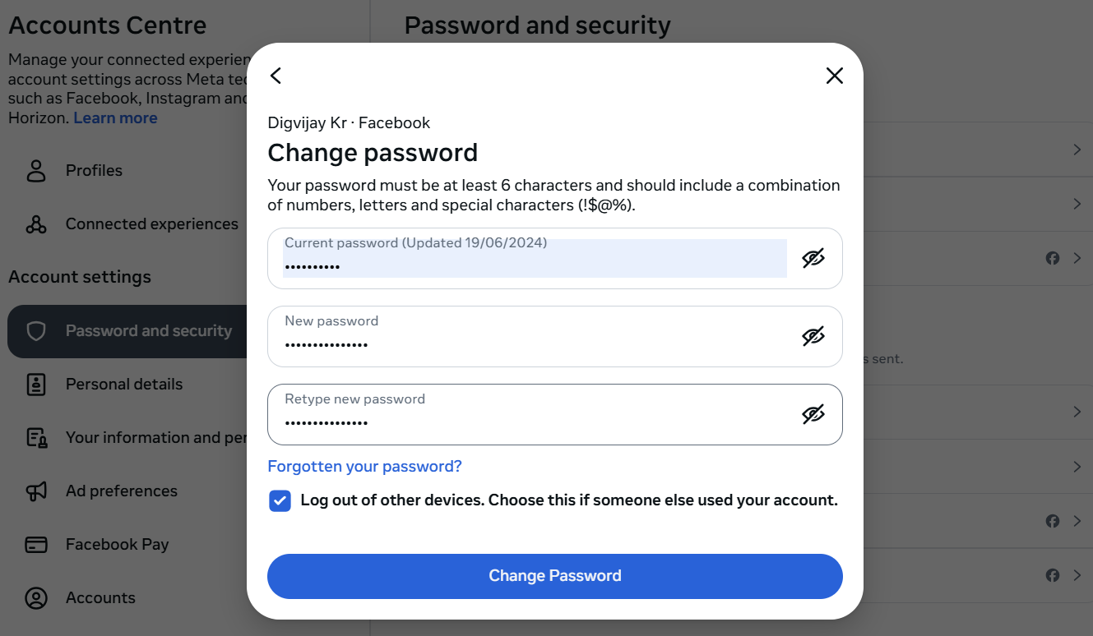This screenshot has width=1093, height=636.
Task: Select the Profiles person icon
Action: 35,170
